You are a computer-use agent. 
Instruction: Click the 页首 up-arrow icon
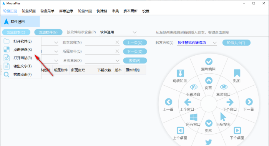click(x=209, y=80)
